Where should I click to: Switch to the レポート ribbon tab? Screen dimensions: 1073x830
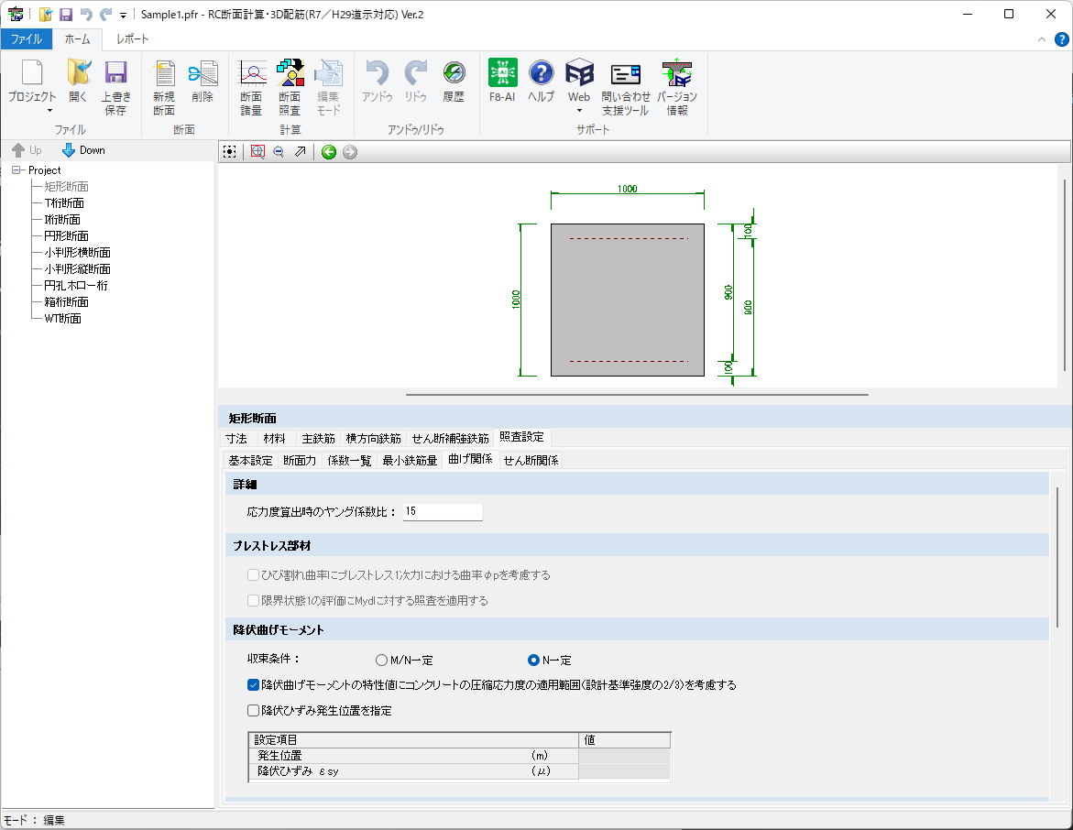click(x=132, y=39)
